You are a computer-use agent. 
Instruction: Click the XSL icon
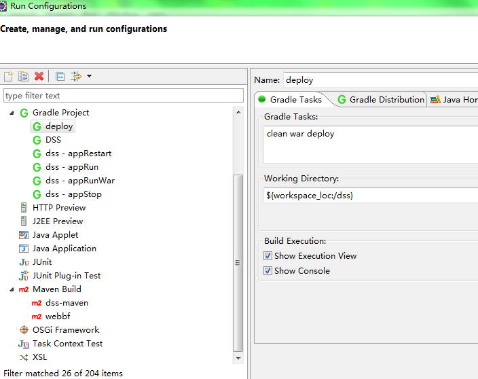tap(24, 357)
